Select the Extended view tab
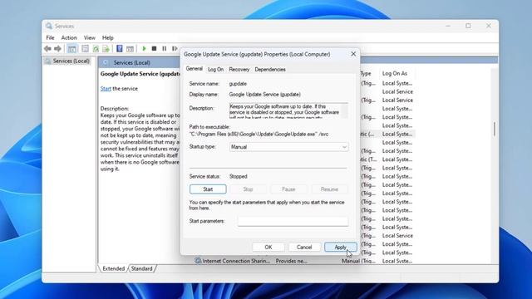This screenshot has width=532, height=299. pos(113,268)
